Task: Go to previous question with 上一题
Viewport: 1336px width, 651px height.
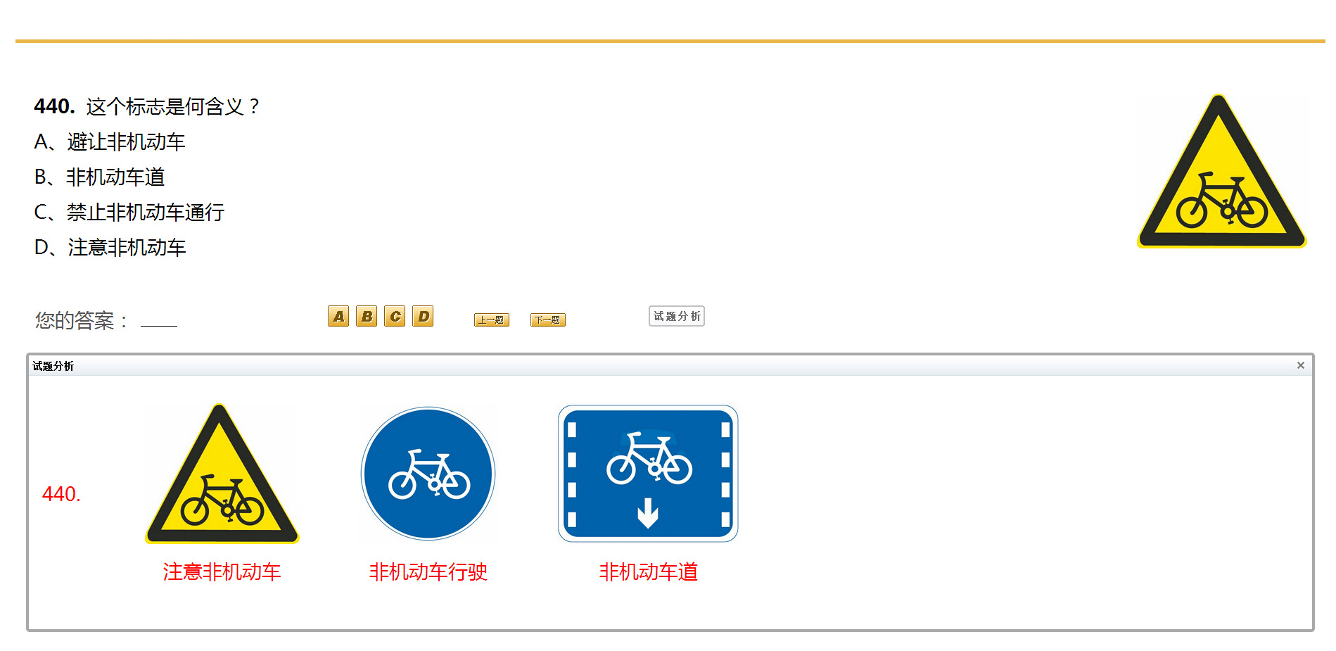Action: point(492,320)
